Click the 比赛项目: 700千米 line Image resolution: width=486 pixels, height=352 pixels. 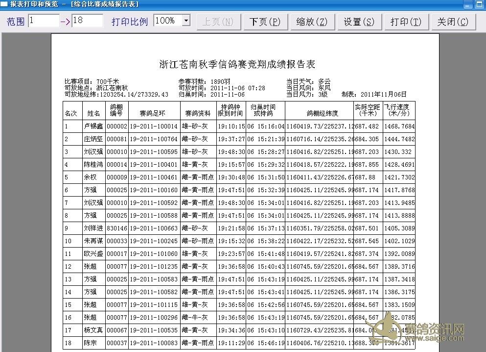tap(92, 81)
